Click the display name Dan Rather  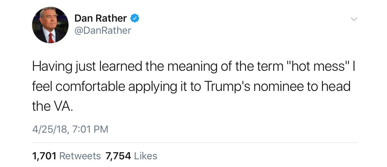tap(101, 18)
